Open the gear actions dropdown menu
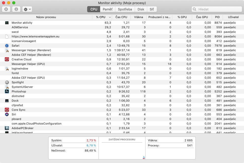The image size is (244, 163). [27, 9]
